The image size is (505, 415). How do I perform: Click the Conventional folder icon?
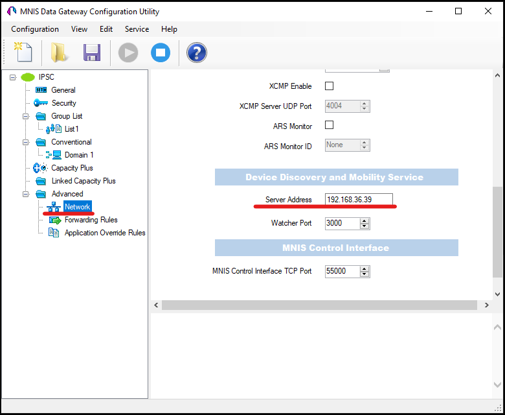(41, 142)
